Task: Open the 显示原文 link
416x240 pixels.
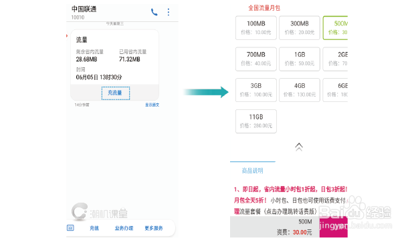Action: (152, 105)
